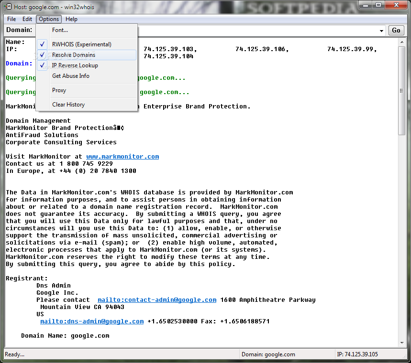411x363 pixels.
Task: Click the 'Mountain View CA 94043' line
Action: (x=82, y=307)
